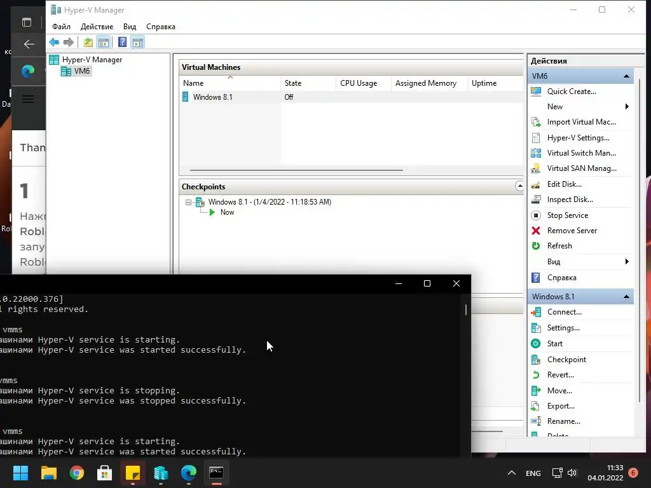This screenshot has width=651, height=488.
Task: Click Refresh in the actions pane
Action: click(x=559, y=246)
